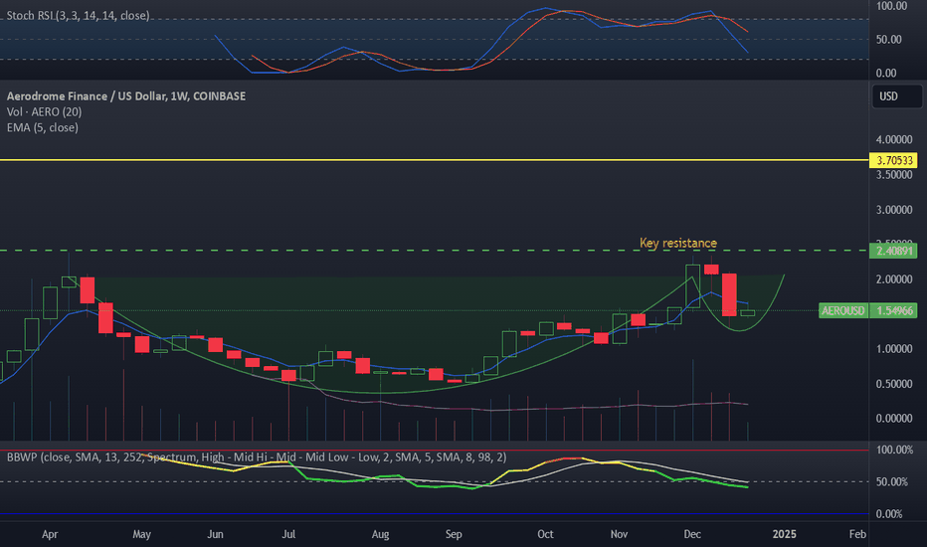Image resolution: width=927 pixels, height=547 pixels.
Task: Click the Apr label on time axis
Action: [50, 534]
